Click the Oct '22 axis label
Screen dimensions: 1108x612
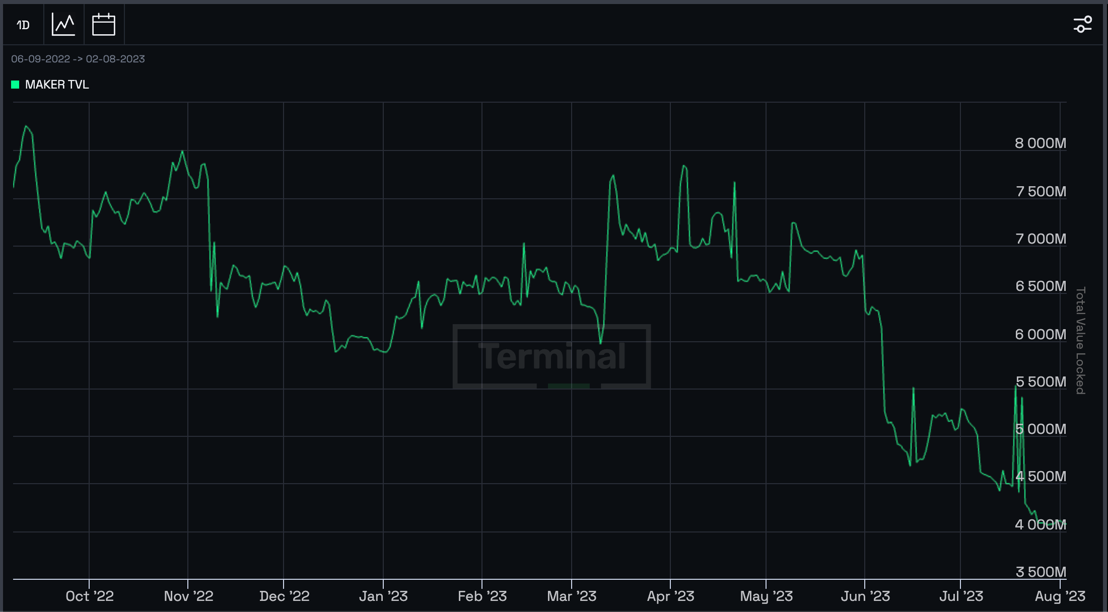point(90,596)
